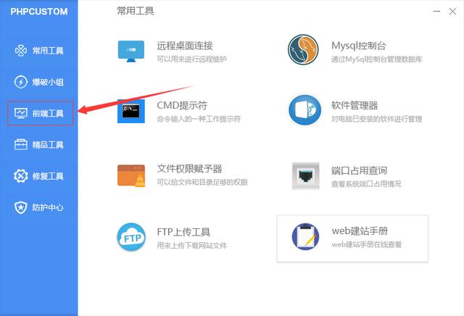464x316 pixels.
Task: Click the 前端工具 monitor icon
Action: click(21, 113)
